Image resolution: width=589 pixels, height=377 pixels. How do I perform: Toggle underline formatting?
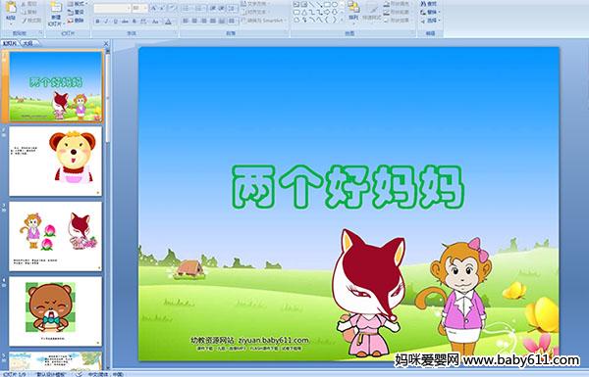[115, 22]
